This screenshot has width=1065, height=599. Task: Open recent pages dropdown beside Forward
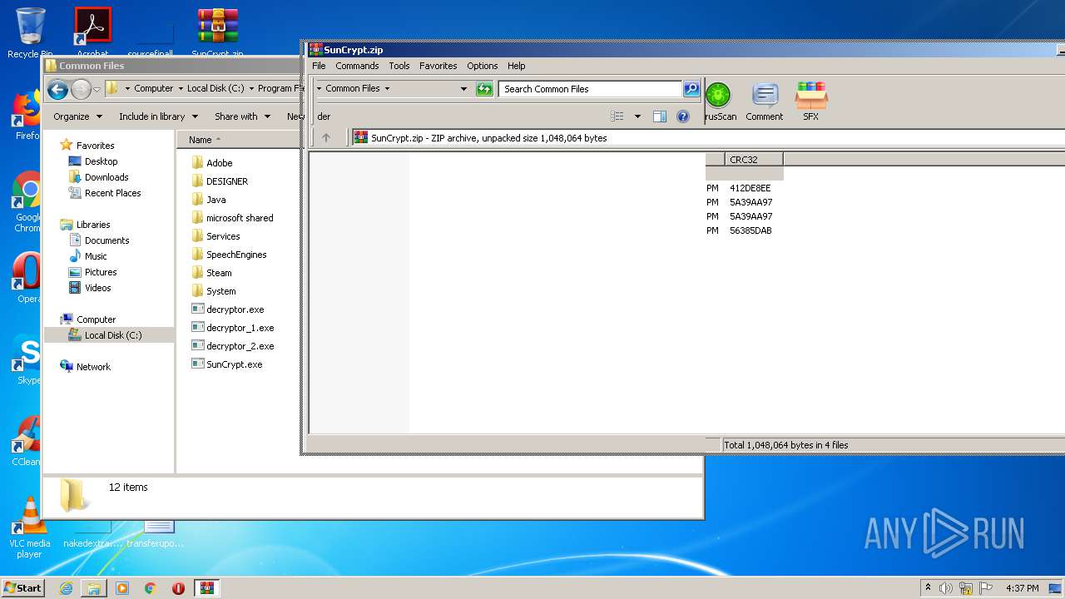pyautogui.click(x=97, y=89)
